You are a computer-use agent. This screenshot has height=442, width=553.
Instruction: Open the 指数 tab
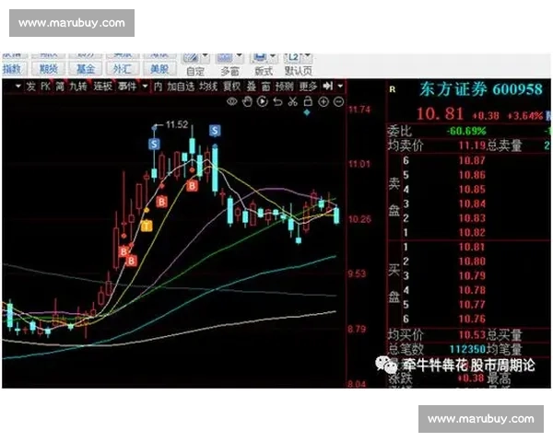12,69
